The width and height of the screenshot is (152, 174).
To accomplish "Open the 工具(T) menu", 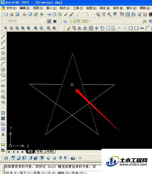I will pos(78,8).
